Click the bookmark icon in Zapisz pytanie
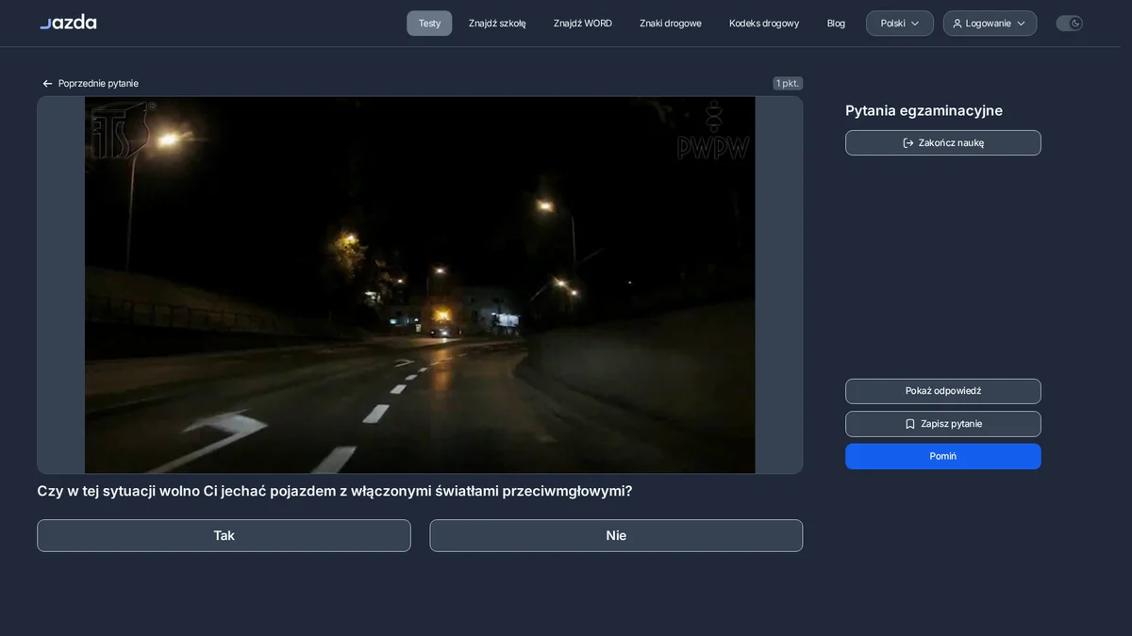This screenshot has width=1132, height=636. tap(910, 424)
